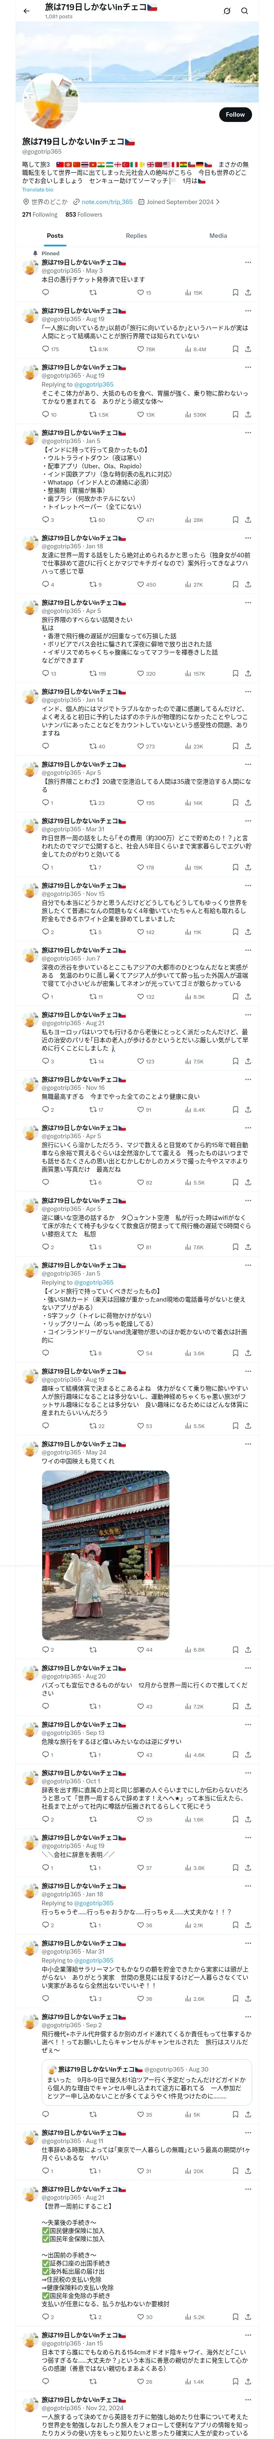Reply to the post with 175 replies

coord(44,349)
